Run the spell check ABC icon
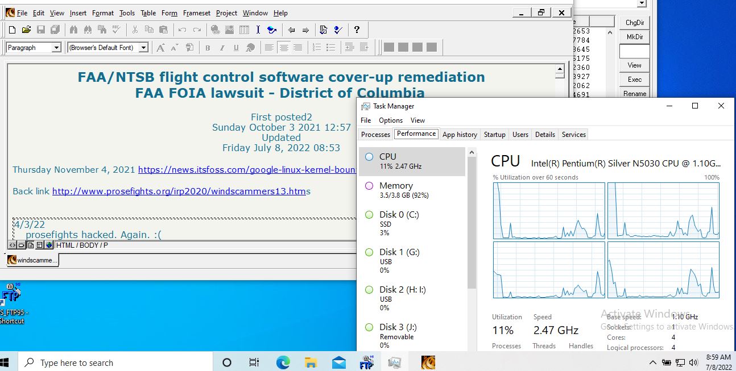The height and width of the screenshot is (371, 736). pyautogui.click(x=116, y=30)
